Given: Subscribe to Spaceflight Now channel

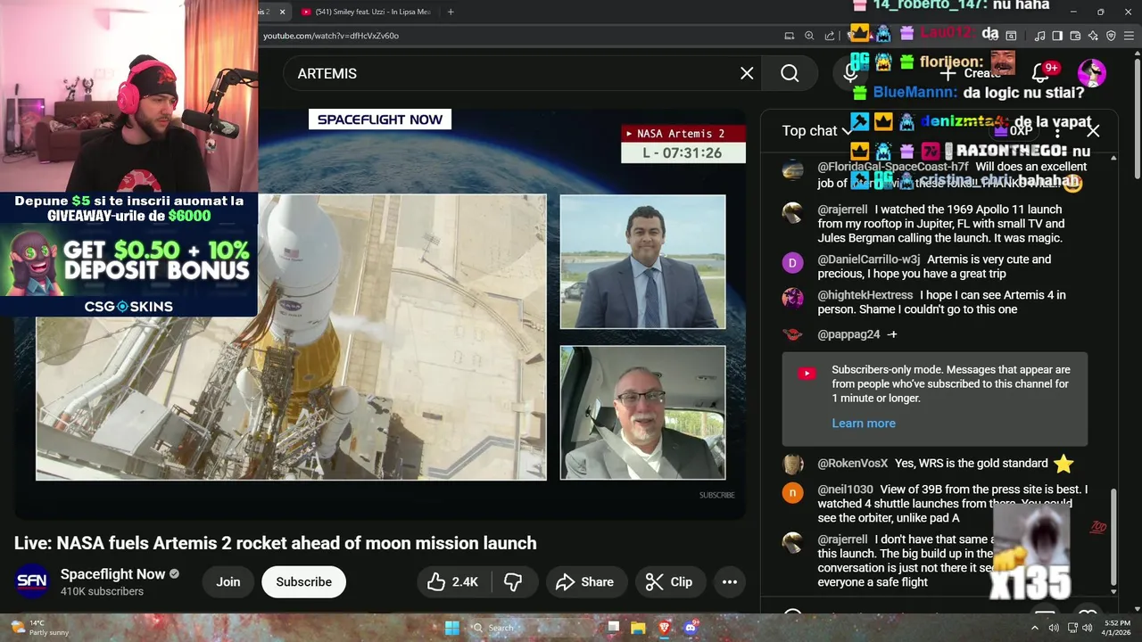Looking at the screenshot, I should [x=303, y=581].
